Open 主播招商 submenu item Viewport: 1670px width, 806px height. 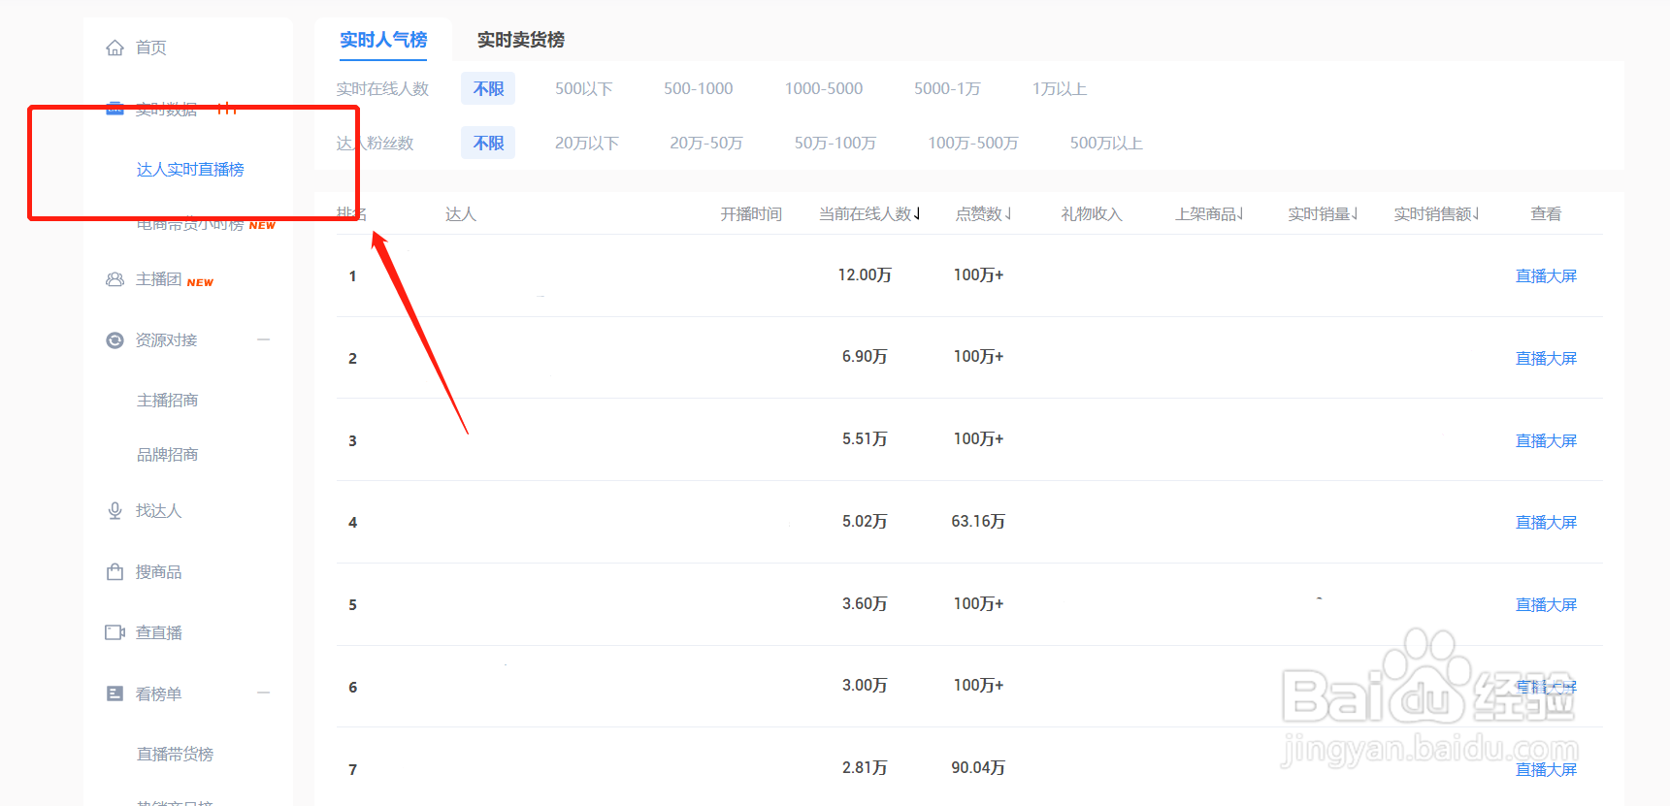pos(167,401)
